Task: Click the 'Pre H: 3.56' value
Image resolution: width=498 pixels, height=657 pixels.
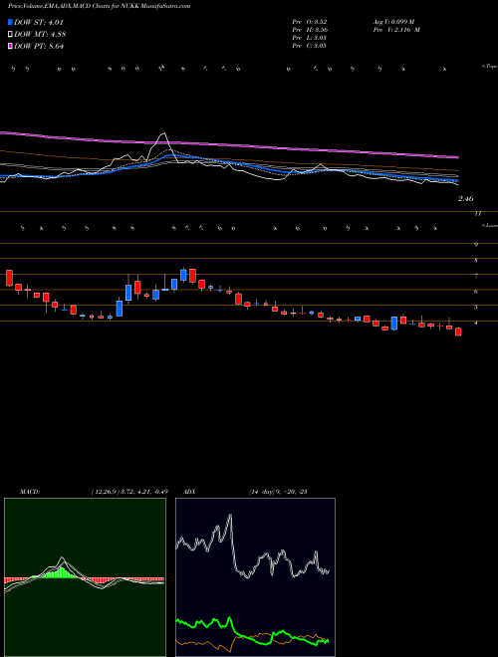Action: pyautogui.click(x=310, y=30)
